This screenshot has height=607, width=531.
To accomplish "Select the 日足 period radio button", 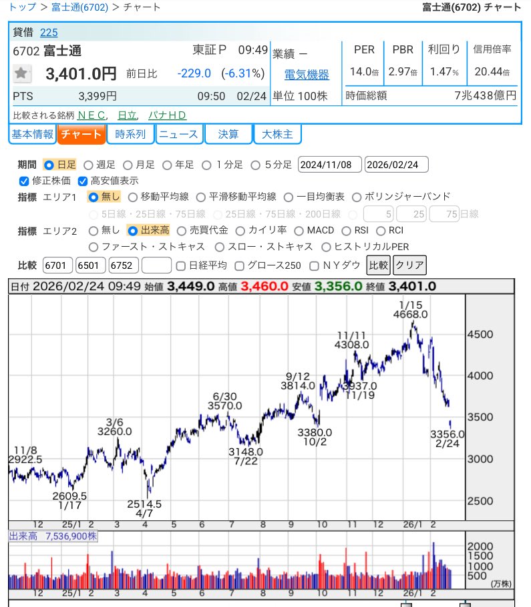I will (x=49, y=165).
